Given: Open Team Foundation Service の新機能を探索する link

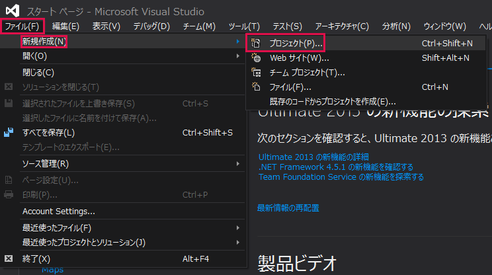Looking at the screenshot, I should [x=341, y=177].
